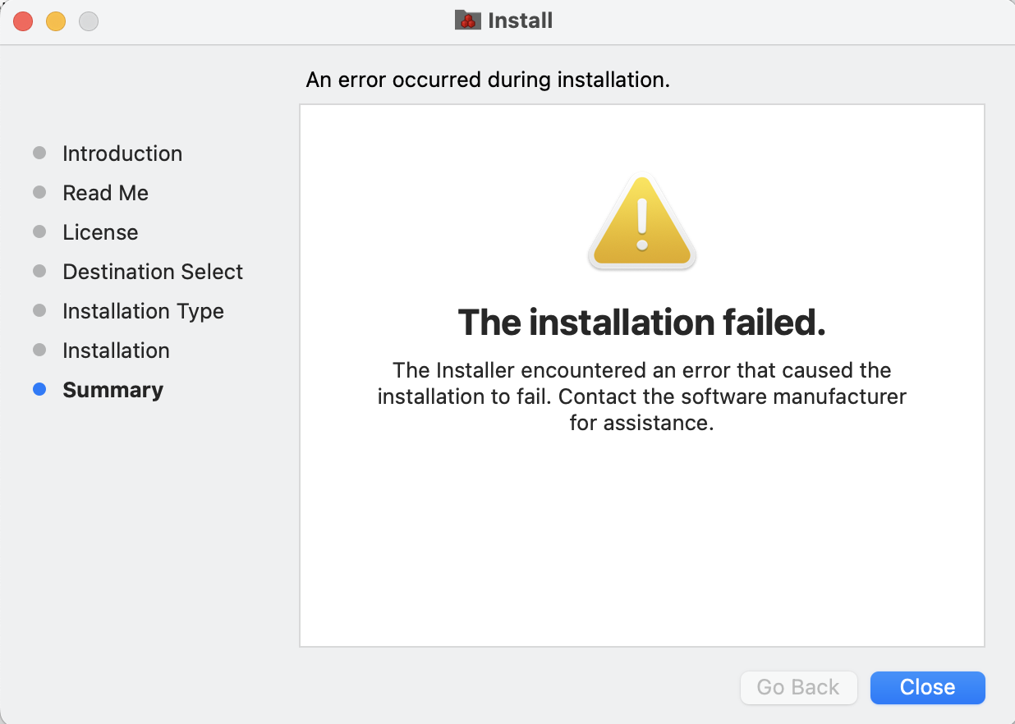Click the yellow minimize window button

[56, 21]
